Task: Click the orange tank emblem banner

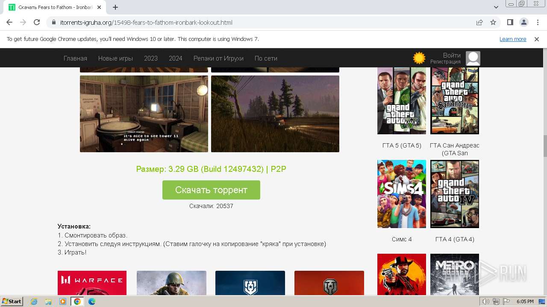Action: tap(329, 283)
